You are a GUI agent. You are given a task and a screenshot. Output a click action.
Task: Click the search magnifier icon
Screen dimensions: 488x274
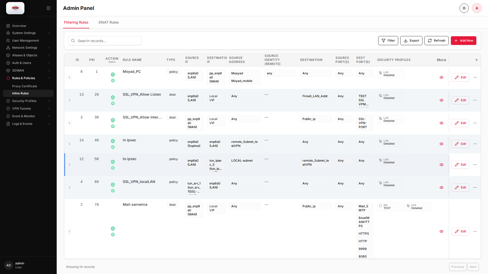[x=73, y=41]
